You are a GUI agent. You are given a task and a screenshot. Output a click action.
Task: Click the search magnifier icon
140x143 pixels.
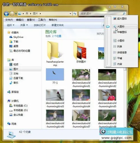(x=124, y=14)
